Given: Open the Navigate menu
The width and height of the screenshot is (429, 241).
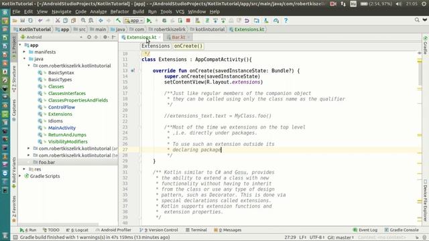Looking at the screenshot, I should 61,12.
